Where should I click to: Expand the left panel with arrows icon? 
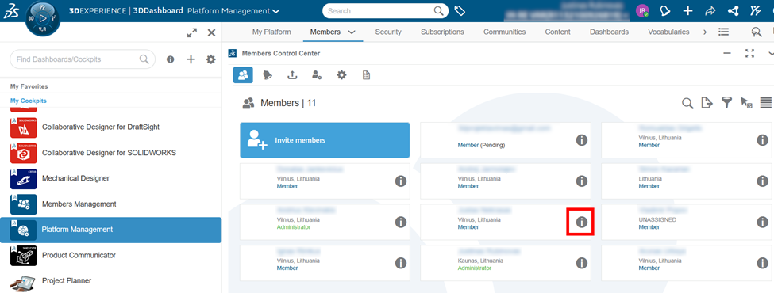click(x=192, y=32)
